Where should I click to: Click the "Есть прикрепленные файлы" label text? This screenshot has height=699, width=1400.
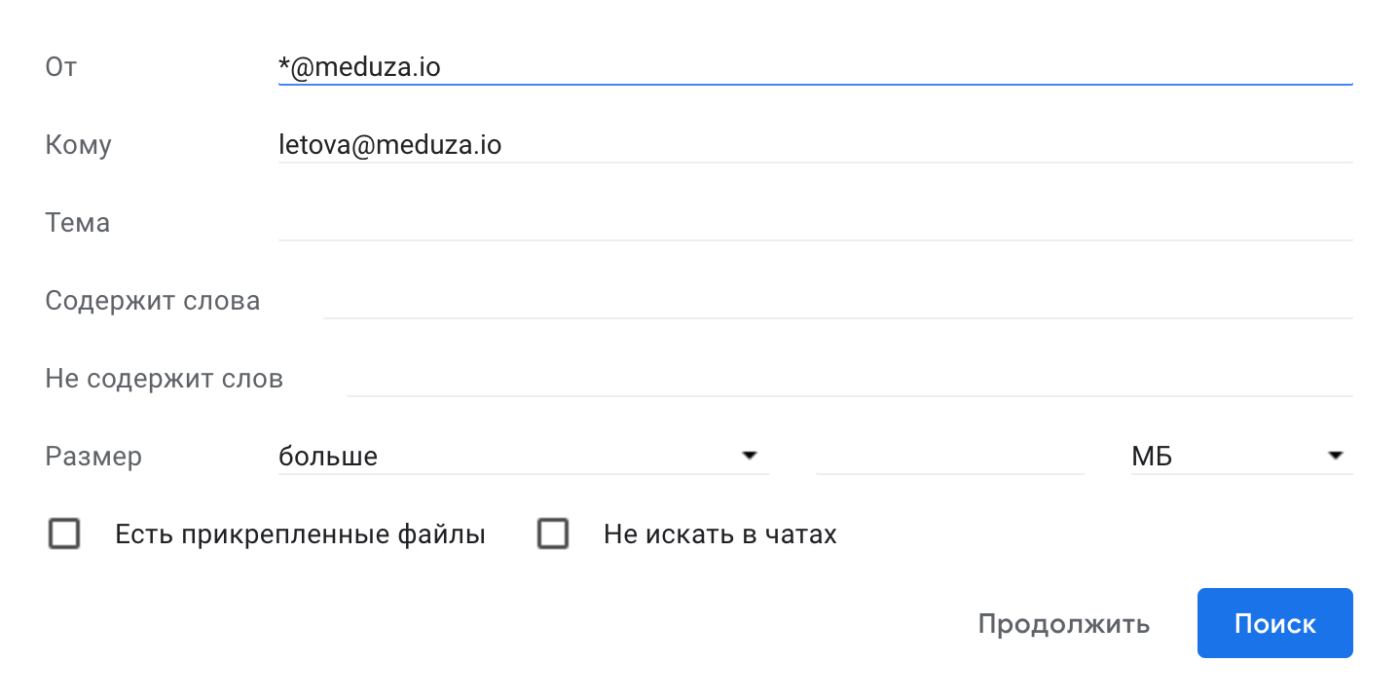point(300,534)
